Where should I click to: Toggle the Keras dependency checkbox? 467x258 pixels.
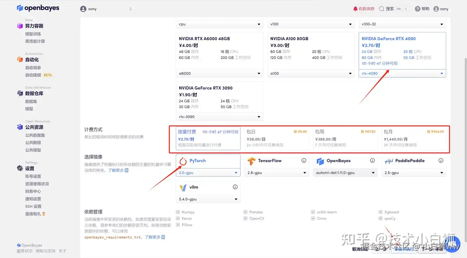tap(178, 218)
